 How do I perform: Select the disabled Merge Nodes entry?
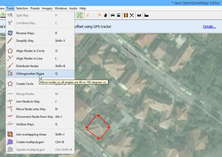[40, 94]
